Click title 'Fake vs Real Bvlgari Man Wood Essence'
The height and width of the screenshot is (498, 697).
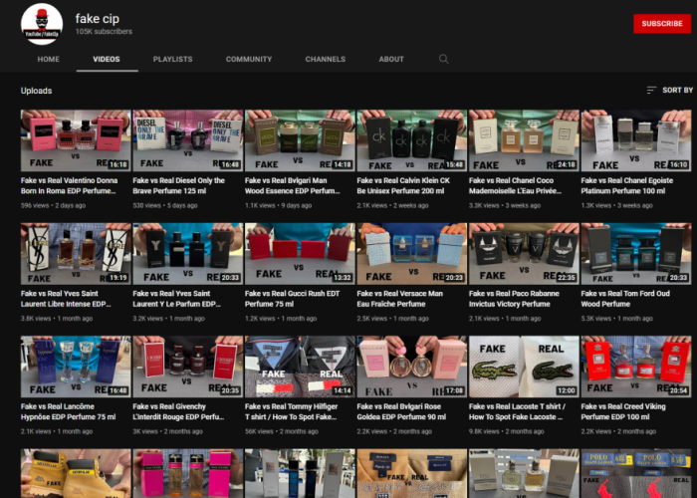(293, 186)
